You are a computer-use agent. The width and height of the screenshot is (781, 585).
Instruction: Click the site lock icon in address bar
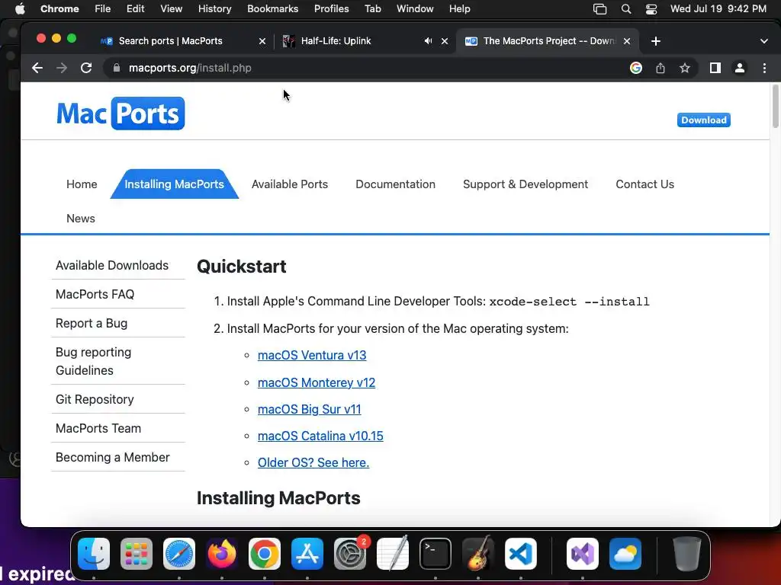(117, 68)
